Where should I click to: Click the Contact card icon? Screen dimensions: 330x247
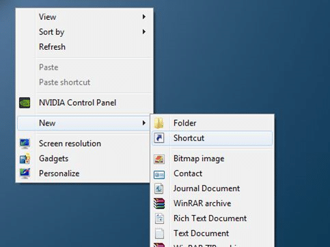coord(159,175)
